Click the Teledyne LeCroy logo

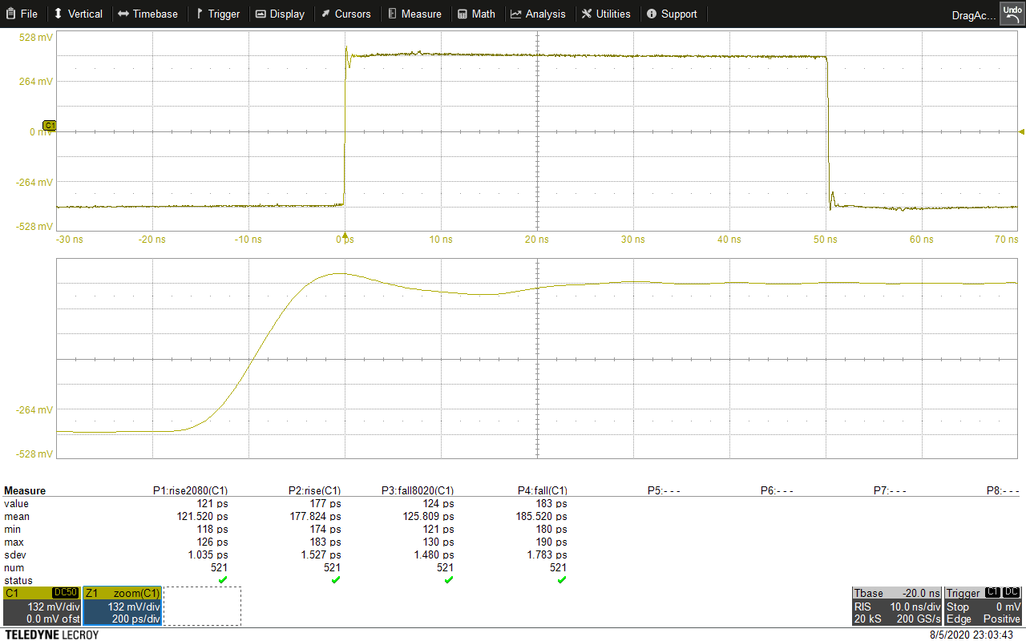click(x=50, y=635)
